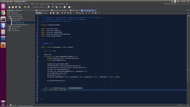Collapse the TransProgressbar project node
The image size is (190, 107).
[8, 15]
